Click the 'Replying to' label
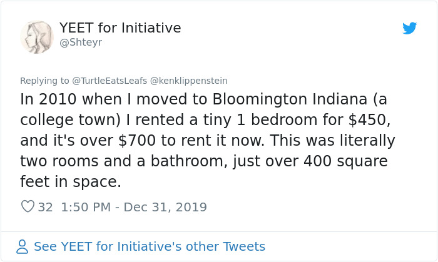438x262 pixels. (x=44, y=81)
